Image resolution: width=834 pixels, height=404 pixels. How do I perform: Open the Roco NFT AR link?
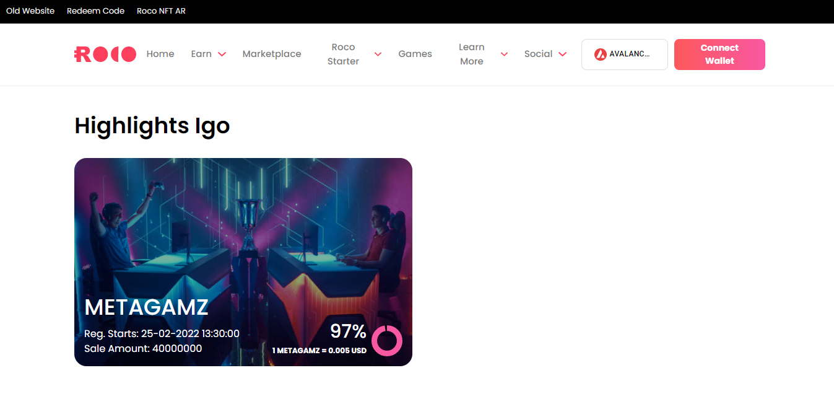point(161,11)
